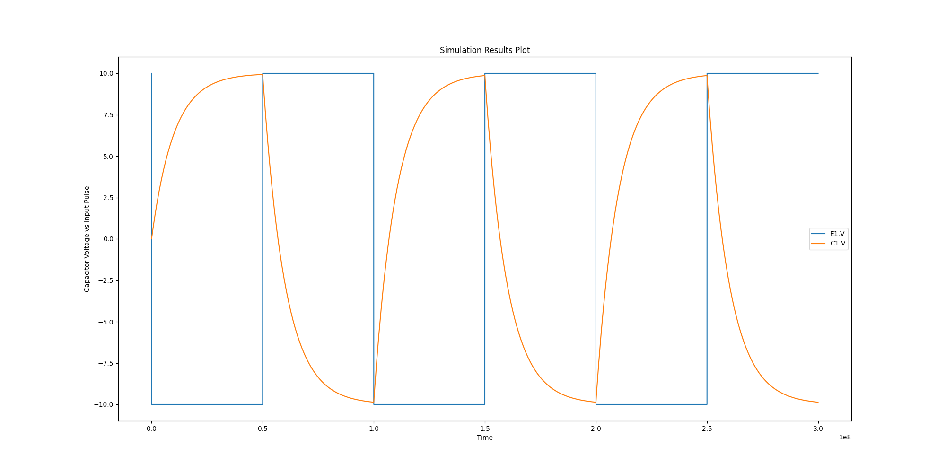Click the y-axis tick label −2.5
This screenshot has width=946, height=473.
click(x=106, y=280)
